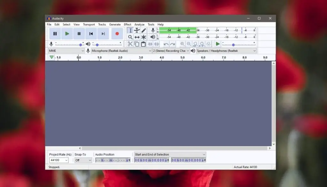This screenshot has height=187, width=327.
Task: Click Fit project to width icon
Action: (x=202, y=44)
